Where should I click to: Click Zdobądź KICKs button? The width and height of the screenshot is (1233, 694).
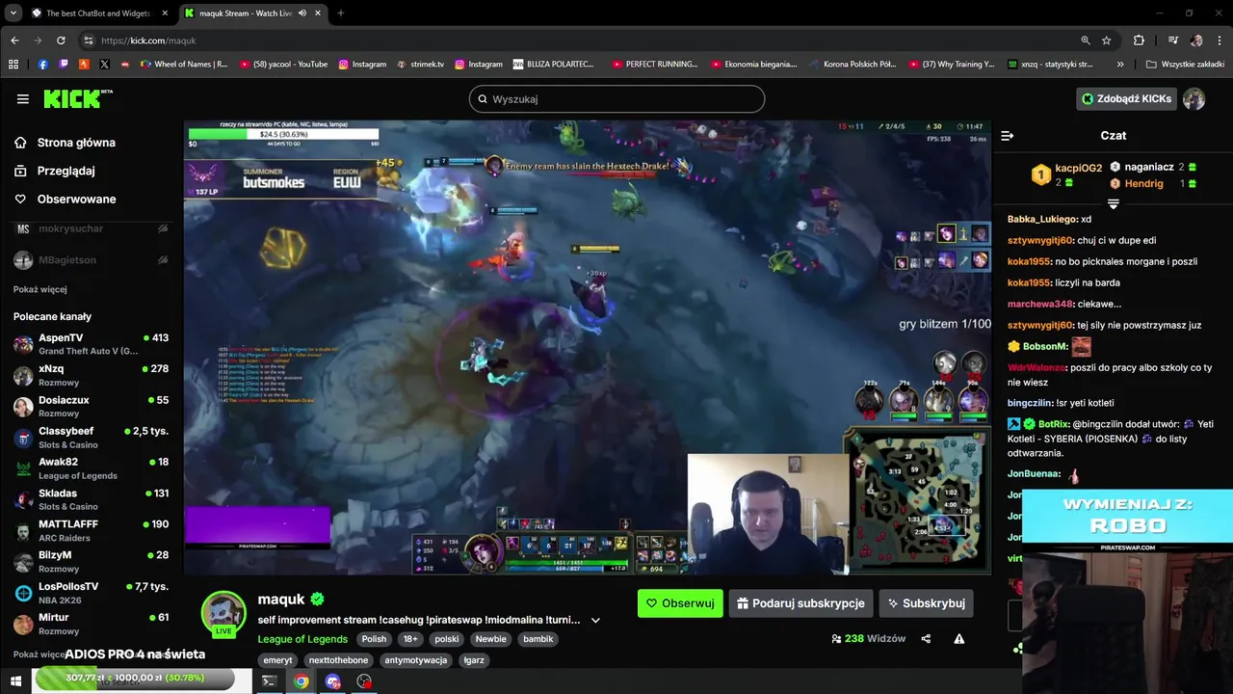pyautogui.click(x=1126, y=98)
